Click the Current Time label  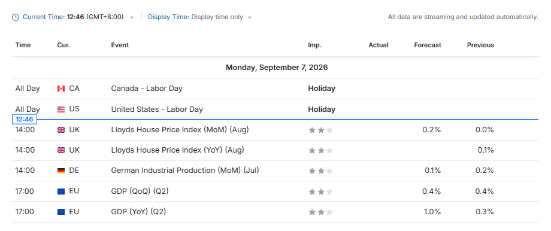[44, 17]
